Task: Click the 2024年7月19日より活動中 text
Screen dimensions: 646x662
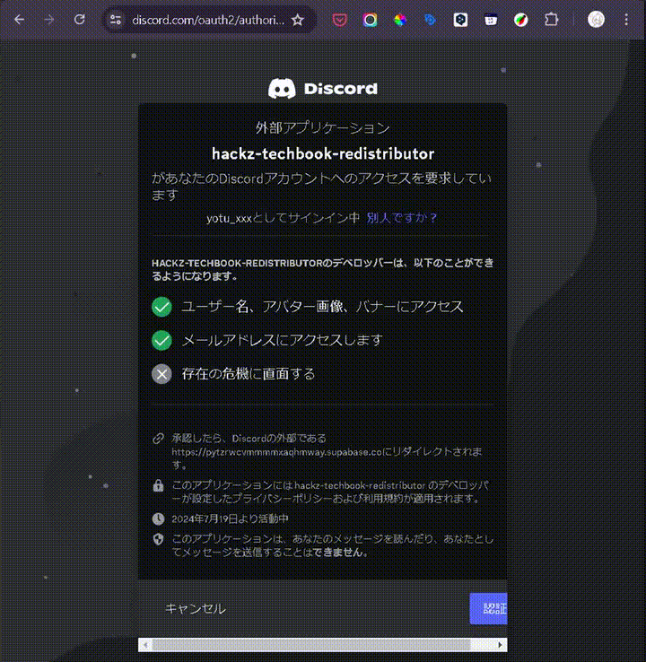Action: (230, 518)
